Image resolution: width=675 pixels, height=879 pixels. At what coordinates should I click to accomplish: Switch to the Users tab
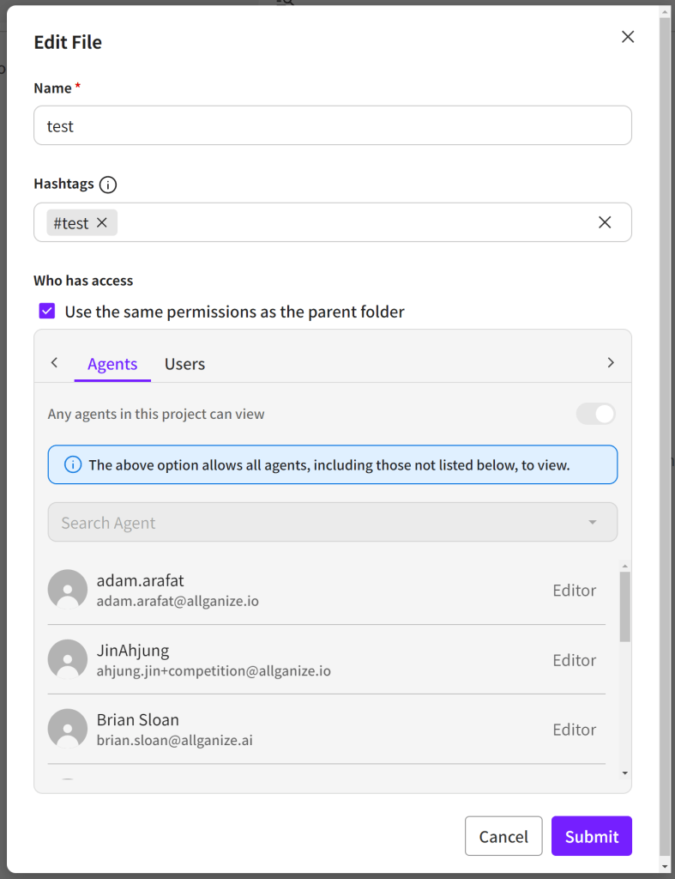pos(184,363)
